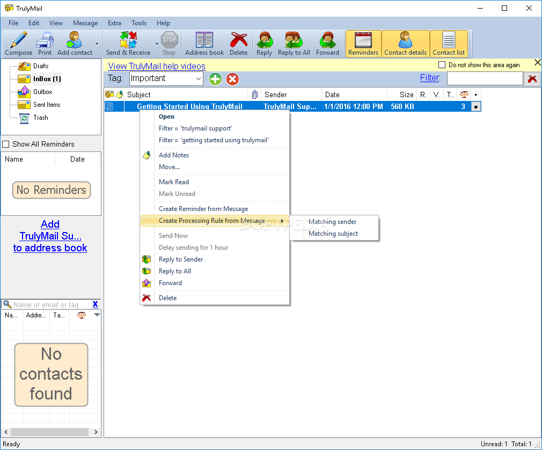Open the Tag Important dropdown
542x450 pixels.
click(199, 78)
